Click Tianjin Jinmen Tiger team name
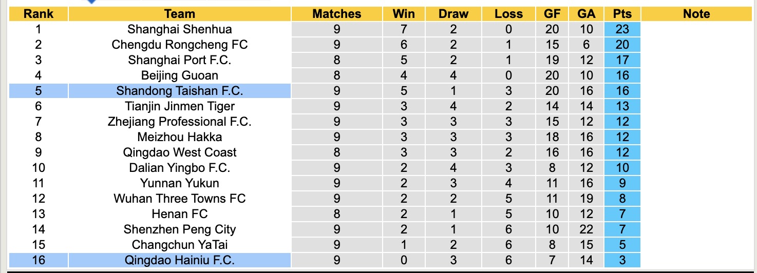The height and width of the screenshot is (273, 757). pos(180,106)
